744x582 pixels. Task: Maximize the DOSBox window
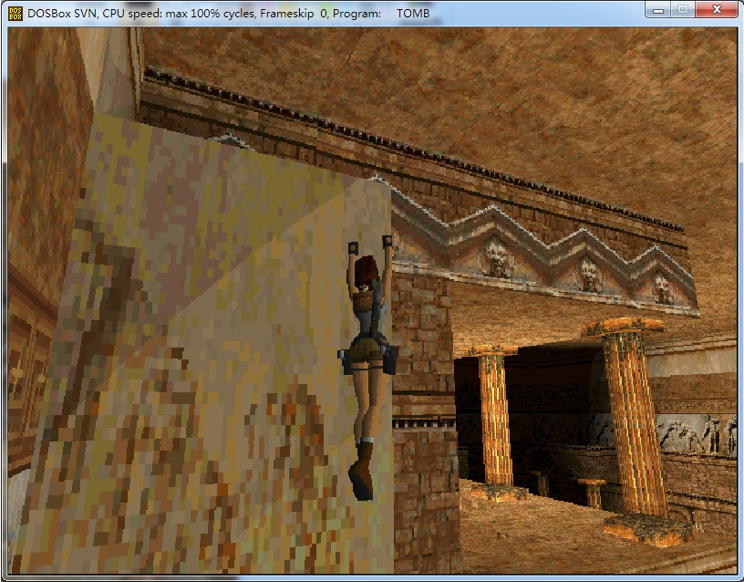[x=683, y=9]
